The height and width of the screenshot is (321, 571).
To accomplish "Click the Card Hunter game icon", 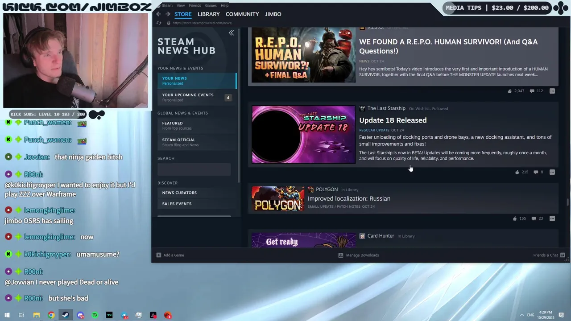I will coord(362,236).
